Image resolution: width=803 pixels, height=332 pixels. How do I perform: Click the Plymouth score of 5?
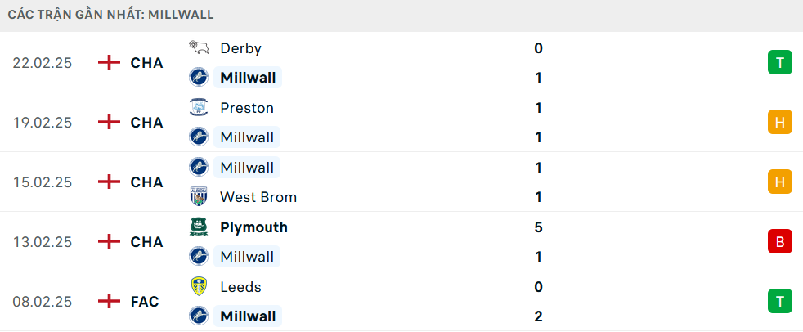pos(538,227)
